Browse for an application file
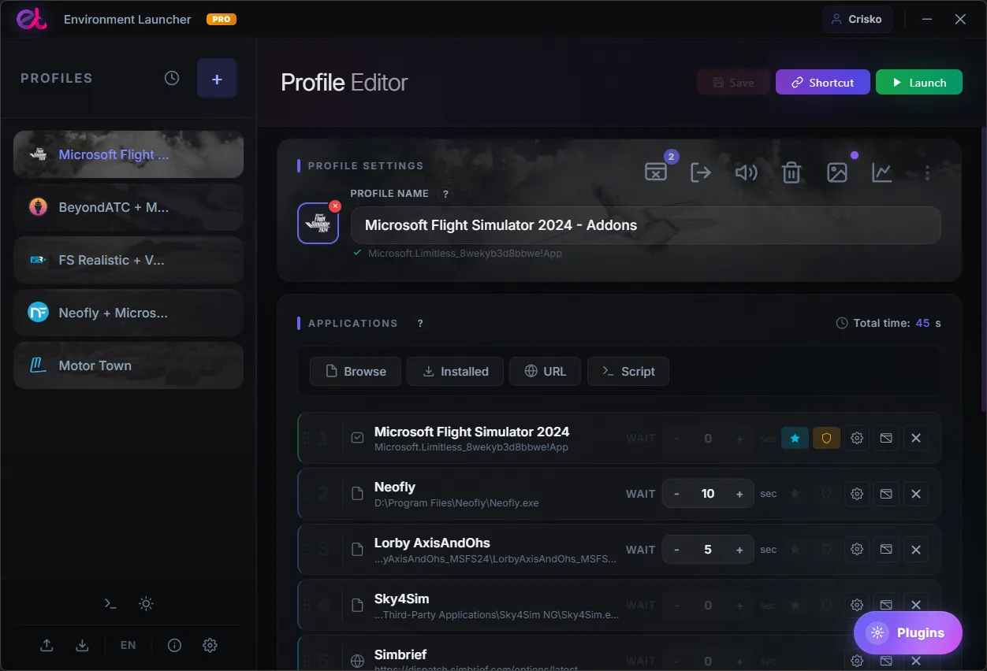The width and height of the screenshot is (987, 671). 356,371
